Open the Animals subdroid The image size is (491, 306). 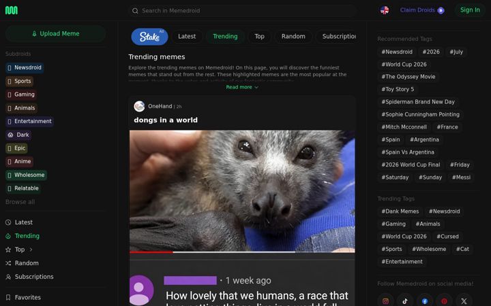21,108
